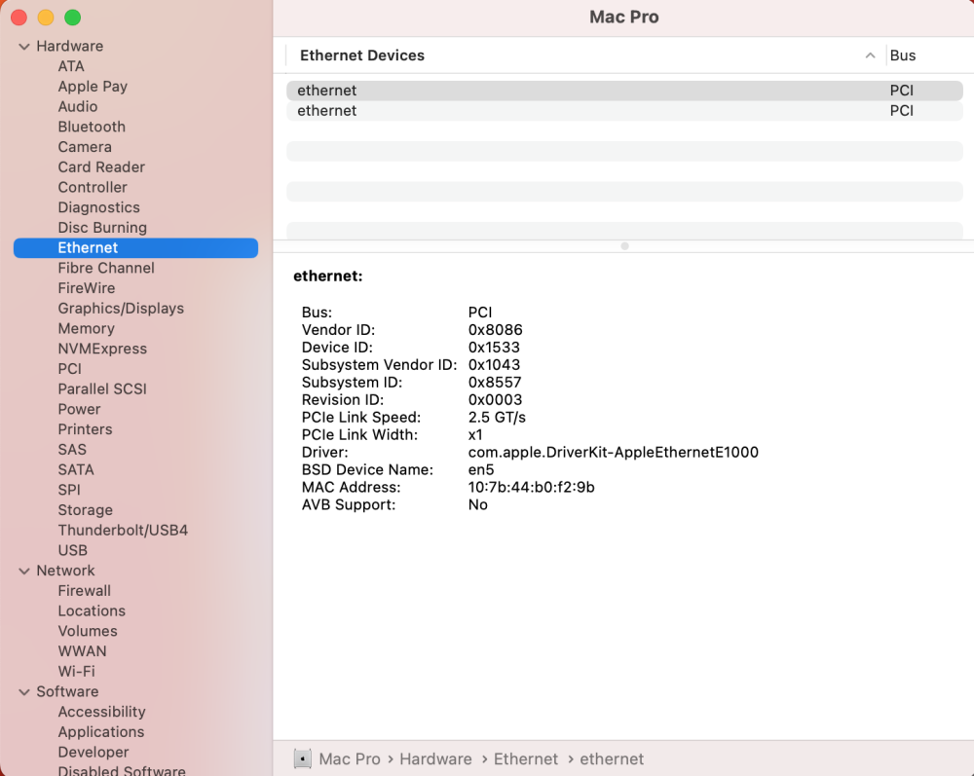Image resolution: width=974 pixels, height=776 pixels.
Task: Click the green zoom window button
Action: [x=73, y=18]
